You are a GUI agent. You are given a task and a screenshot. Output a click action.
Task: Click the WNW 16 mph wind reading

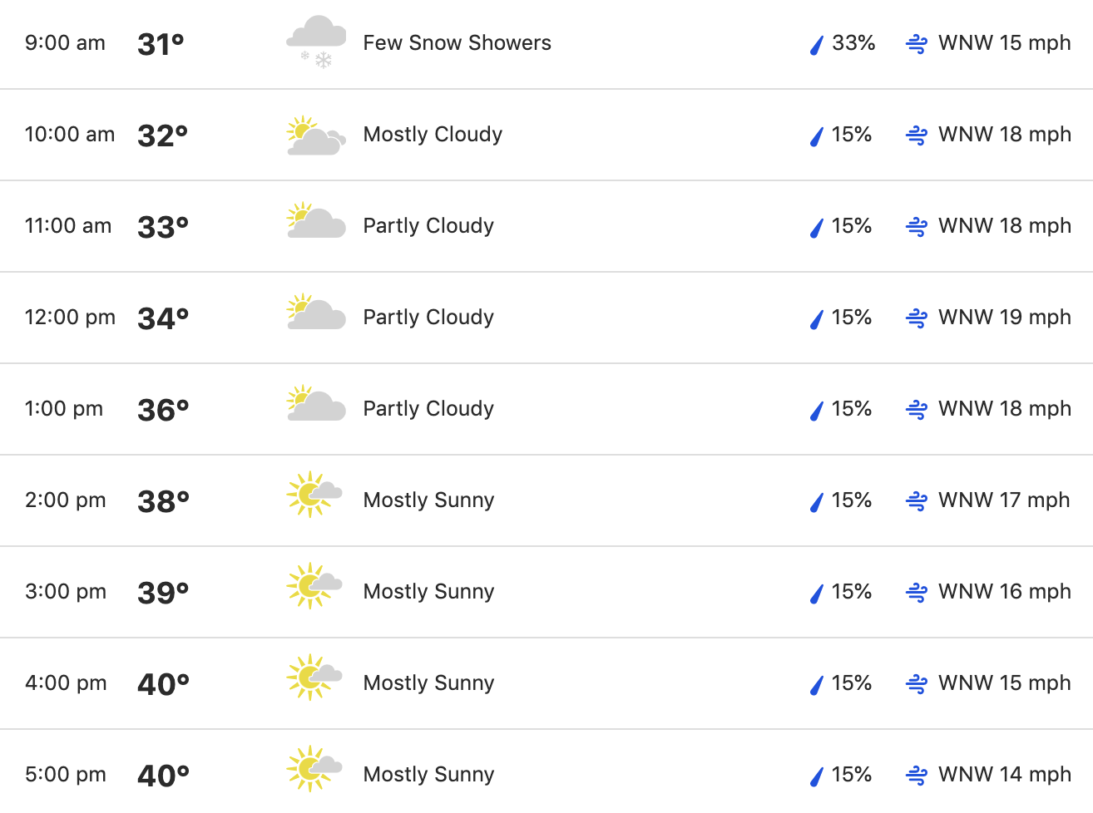(x=1005, y=592)
